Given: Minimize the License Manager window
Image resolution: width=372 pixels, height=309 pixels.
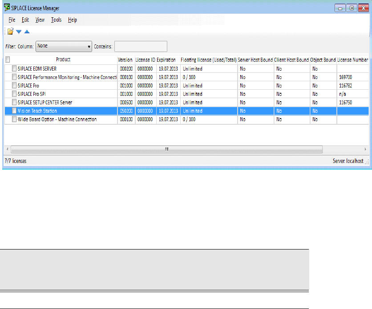Looking at the screenshot, I should coord(340,8).
